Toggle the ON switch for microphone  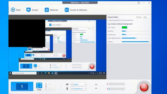96,88
